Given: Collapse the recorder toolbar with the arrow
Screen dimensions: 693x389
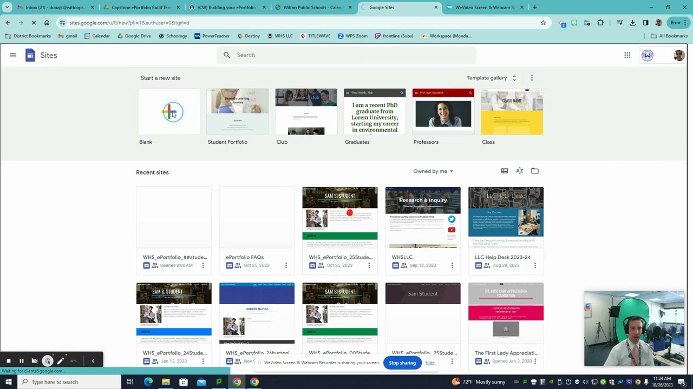Looking at the screenshot, I should click(93, 361).
